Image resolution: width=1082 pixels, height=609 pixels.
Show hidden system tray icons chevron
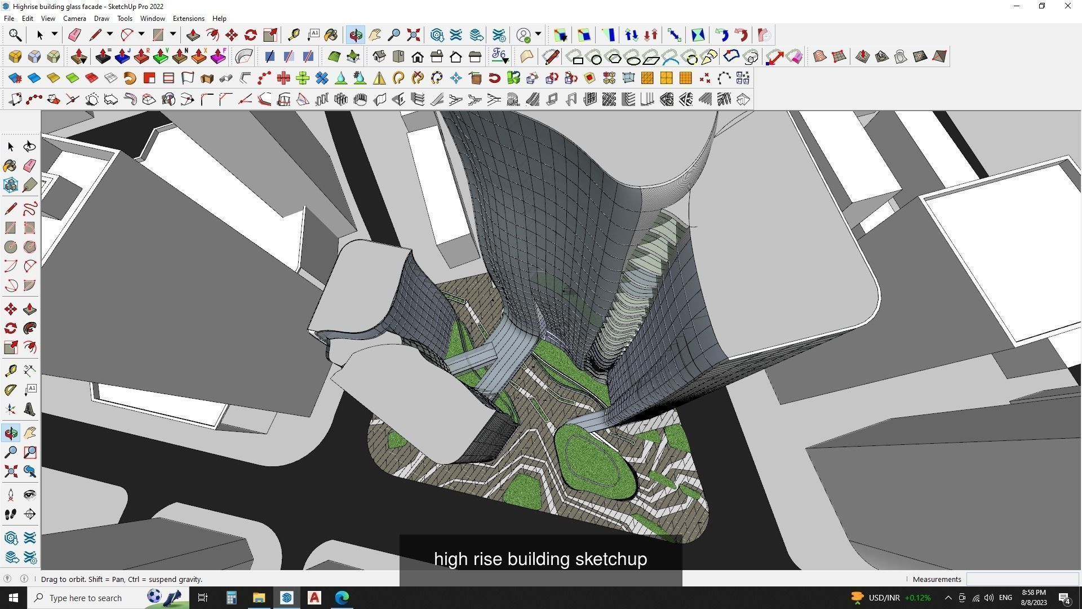pos(948,598)
